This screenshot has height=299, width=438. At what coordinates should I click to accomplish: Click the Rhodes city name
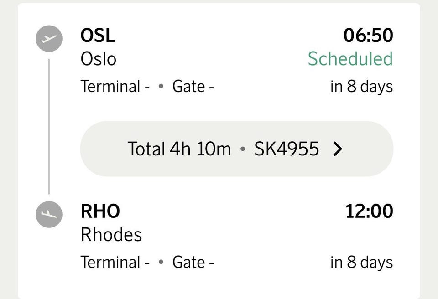tap(111, 235)
